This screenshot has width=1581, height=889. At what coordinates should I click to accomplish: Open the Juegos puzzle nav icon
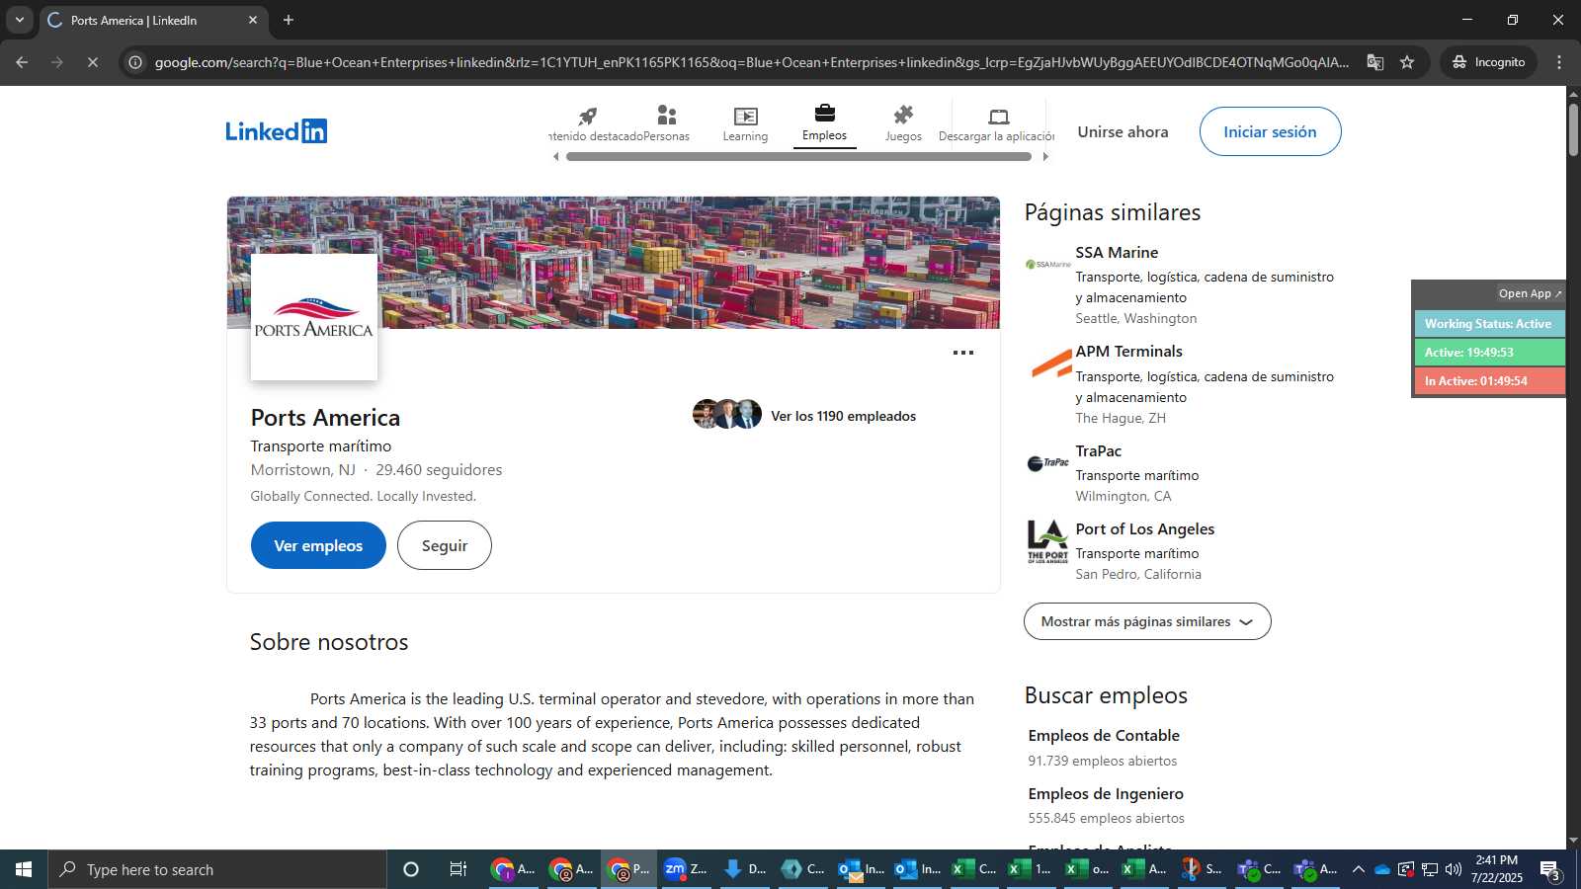(x=903, y=124)
